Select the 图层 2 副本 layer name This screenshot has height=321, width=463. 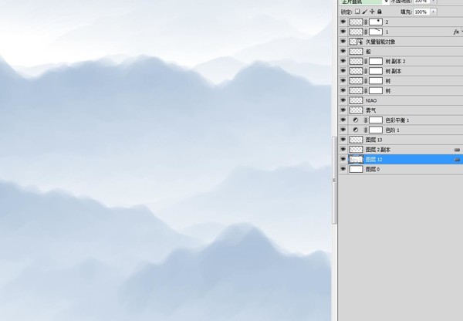pyautogui.click(x=378, y=150)
